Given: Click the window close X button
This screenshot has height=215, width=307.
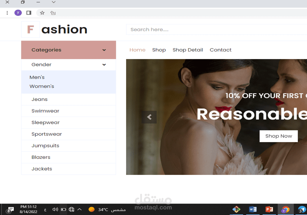Looking at the screenshot, I should (7, 2).
